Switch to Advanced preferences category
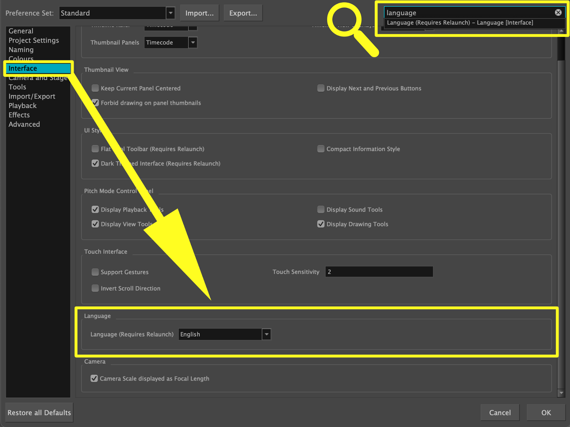The image size is (570, 427). pos(24,124)
